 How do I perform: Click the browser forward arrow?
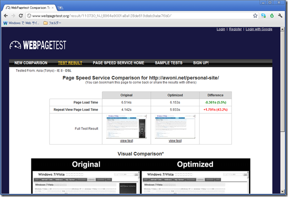[13, 16]
